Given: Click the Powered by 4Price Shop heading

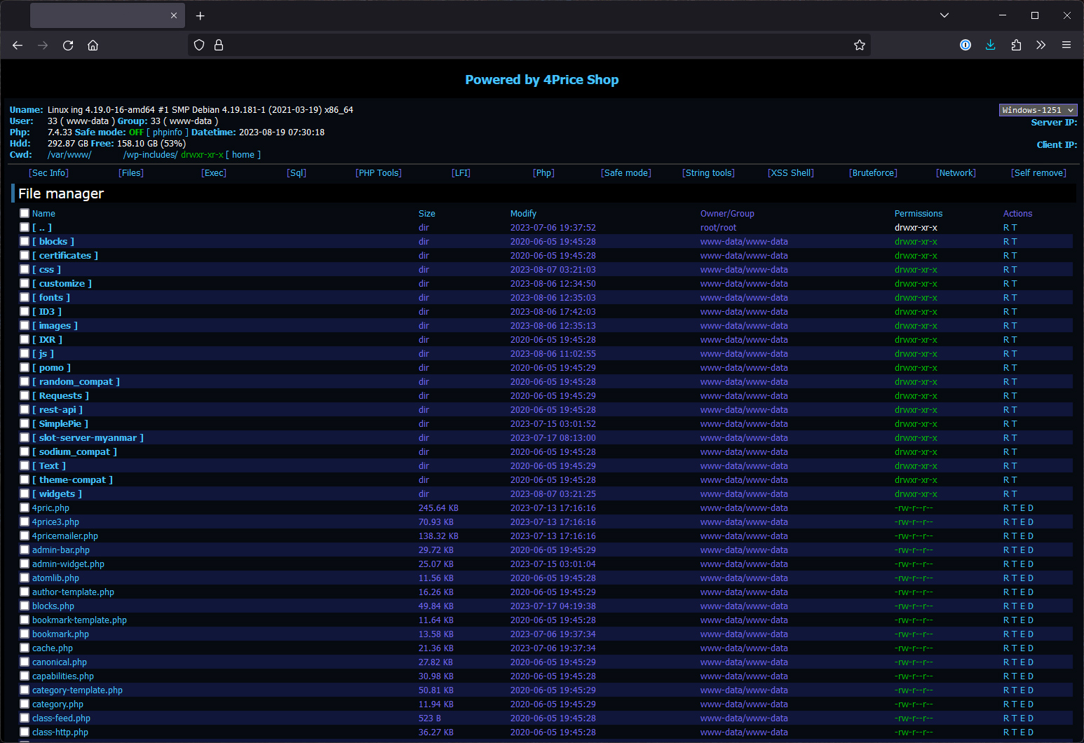Looking at the screenshot, I should pyautogui.click(x=542, y=80).
